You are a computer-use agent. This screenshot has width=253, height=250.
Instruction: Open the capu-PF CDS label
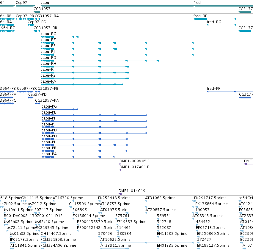[49, 118]
